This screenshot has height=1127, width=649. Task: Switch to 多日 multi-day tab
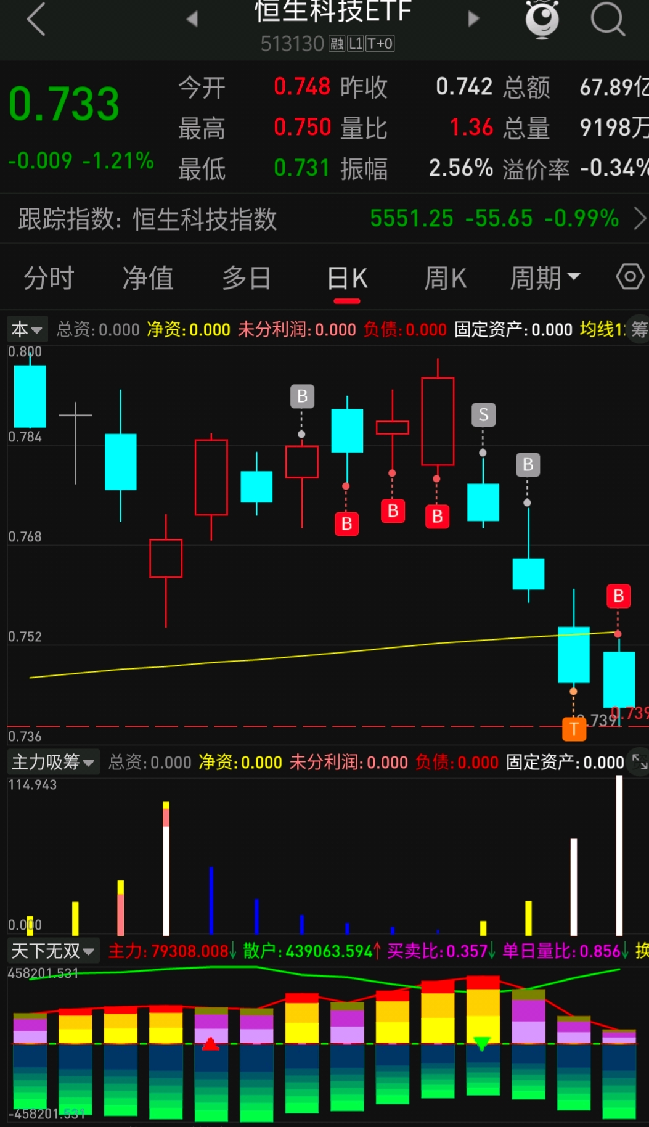[x=247, y=278]
